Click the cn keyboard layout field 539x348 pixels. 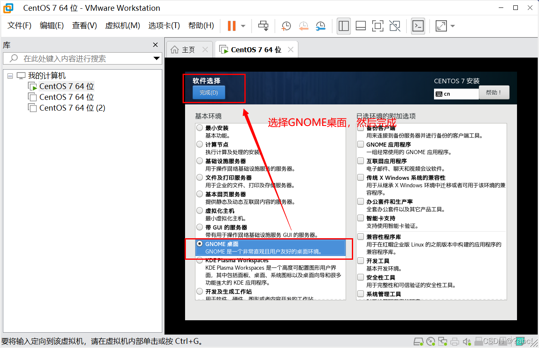tap(456, 94)
